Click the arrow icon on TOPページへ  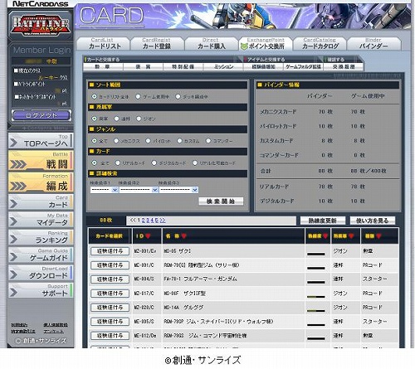13,143
